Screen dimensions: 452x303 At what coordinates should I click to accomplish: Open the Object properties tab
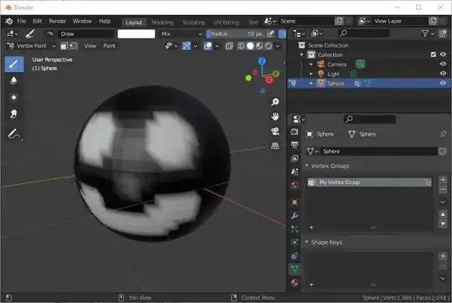(x=295, y=203)
